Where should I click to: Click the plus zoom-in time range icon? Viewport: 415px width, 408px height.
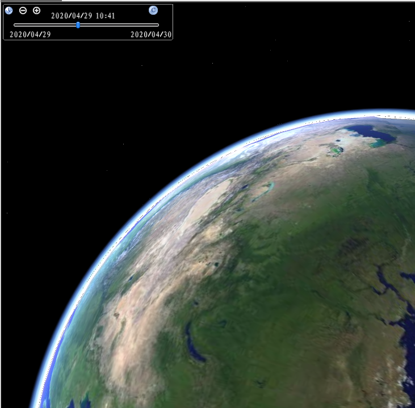(36, 11)
